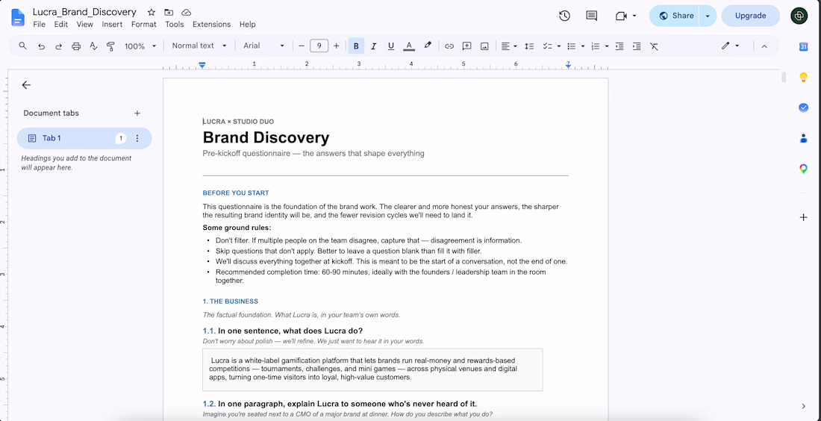This screenshot has width=821, height=421.
Task: Open the Insert menu
Action: pos(112,24)
